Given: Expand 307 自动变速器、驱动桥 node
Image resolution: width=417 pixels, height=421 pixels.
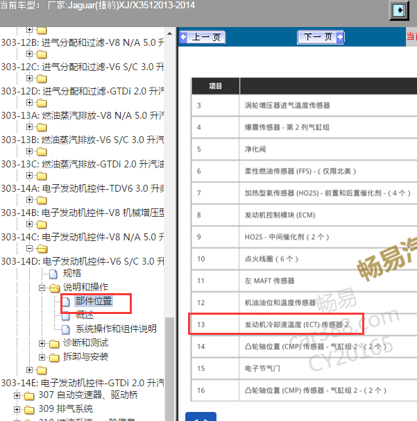Looking at the screenshot, I should 17,395.
